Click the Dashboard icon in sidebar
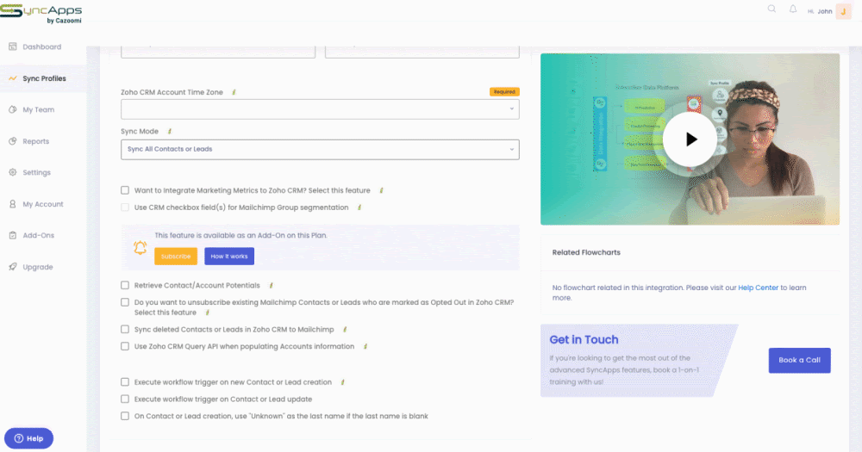 (x=13, y=46)
